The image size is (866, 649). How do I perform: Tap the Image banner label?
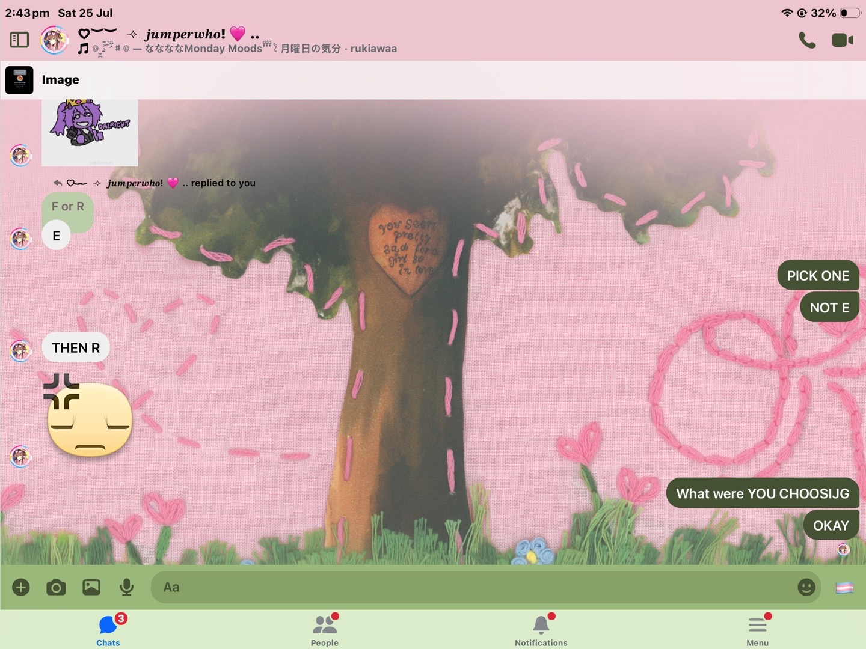click(60, 80)
